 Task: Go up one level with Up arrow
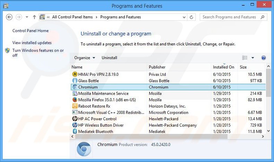[34, 17]
